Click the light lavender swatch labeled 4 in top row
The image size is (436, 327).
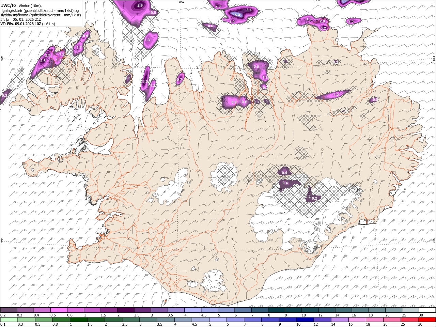(192, 310)
